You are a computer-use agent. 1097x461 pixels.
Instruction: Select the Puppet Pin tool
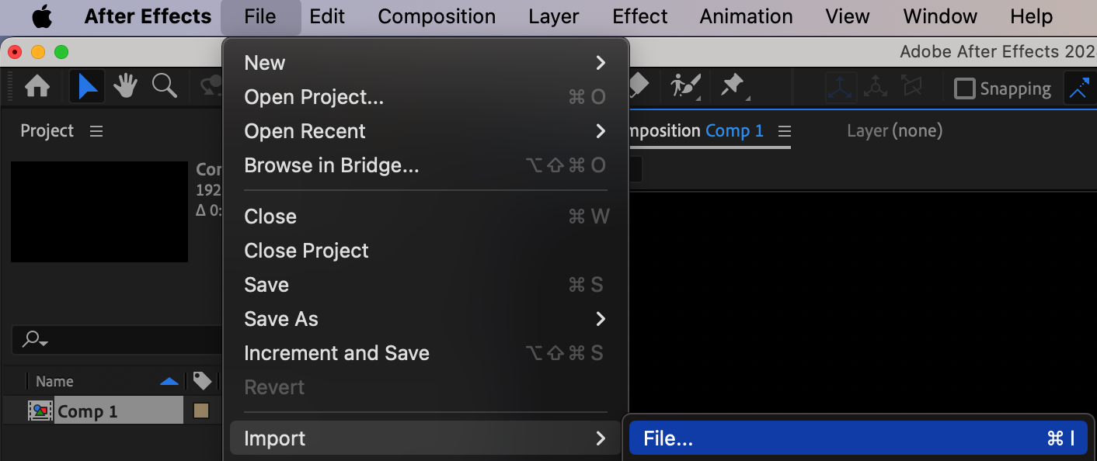click(x=734, y=86)
